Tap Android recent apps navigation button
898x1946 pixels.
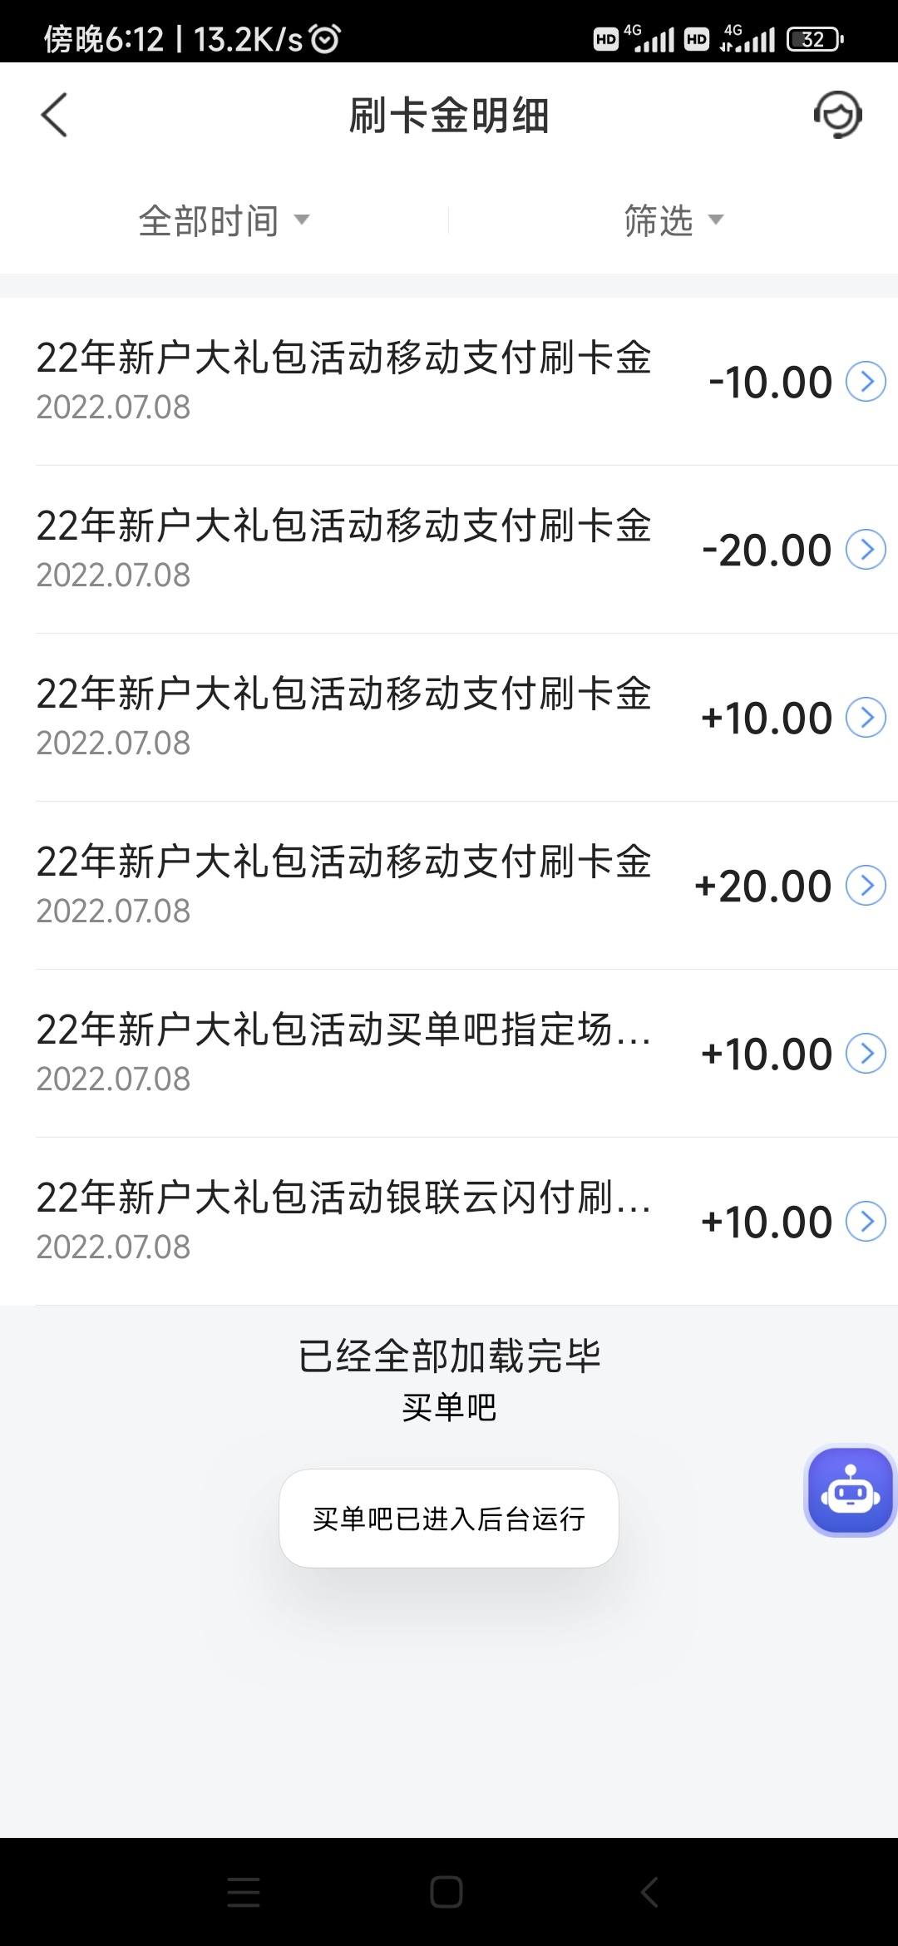[x=244, y=1892]
